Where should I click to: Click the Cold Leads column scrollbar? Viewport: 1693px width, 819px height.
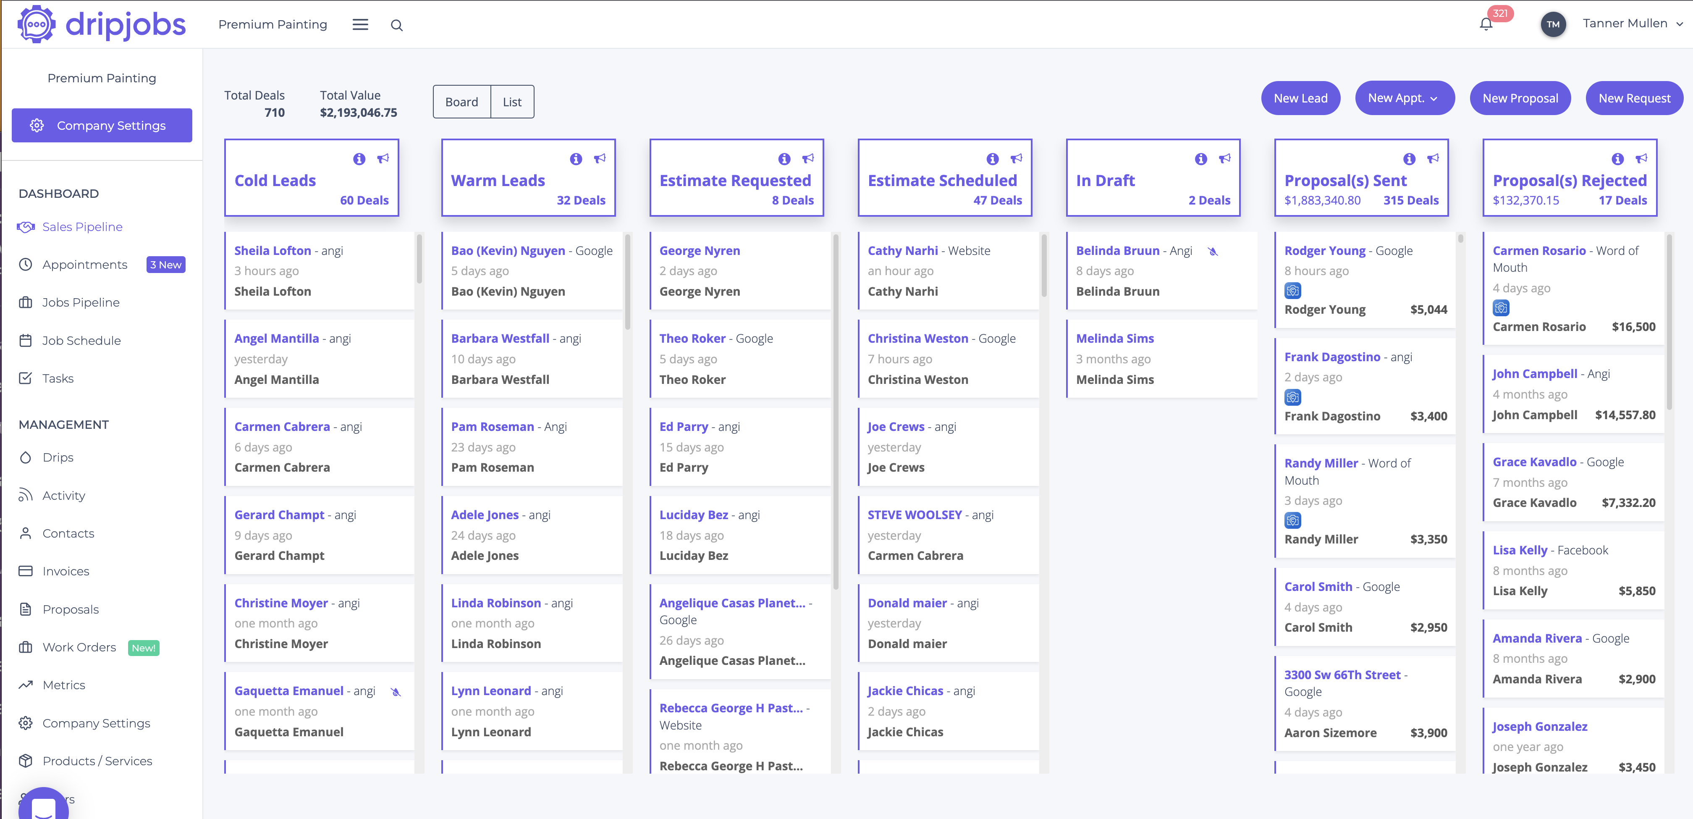(x=419, y=258)
